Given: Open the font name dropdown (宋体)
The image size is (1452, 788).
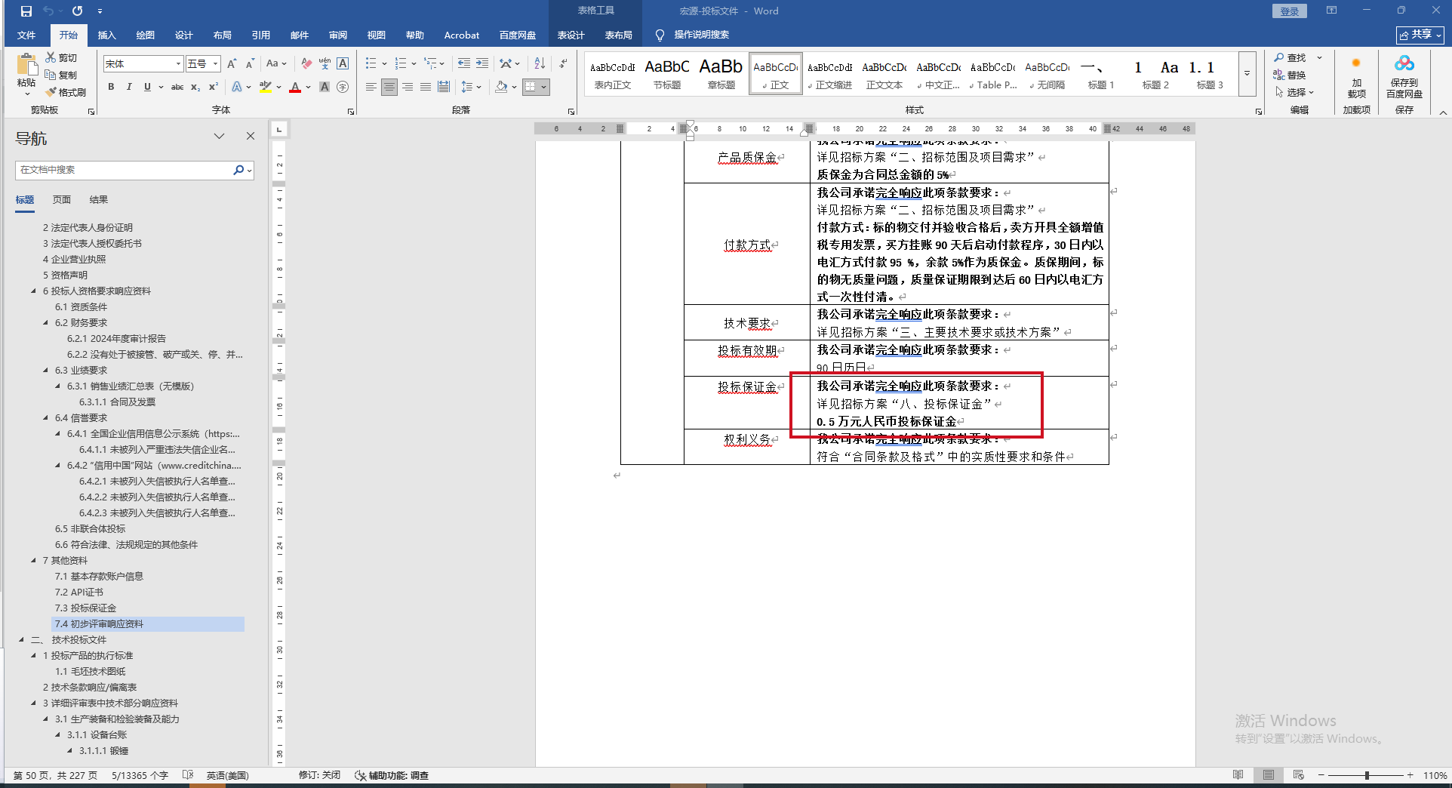Looking at the screenshot, I should 179,64.
